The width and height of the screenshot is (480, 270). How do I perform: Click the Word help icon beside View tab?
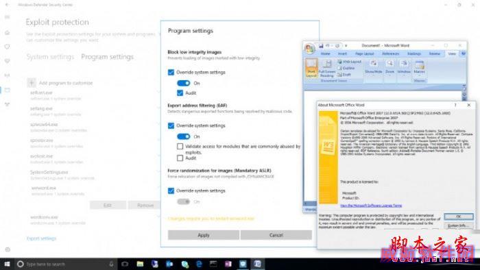coord(464,53)
